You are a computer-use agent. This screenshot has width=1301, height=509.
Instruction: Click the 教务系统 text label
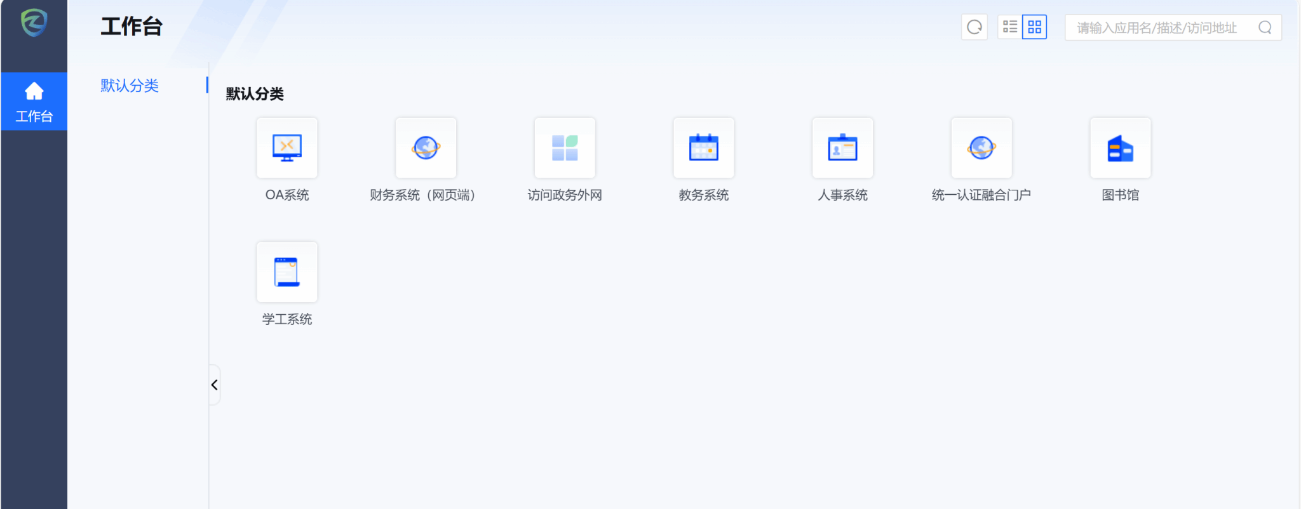point(704,195)
